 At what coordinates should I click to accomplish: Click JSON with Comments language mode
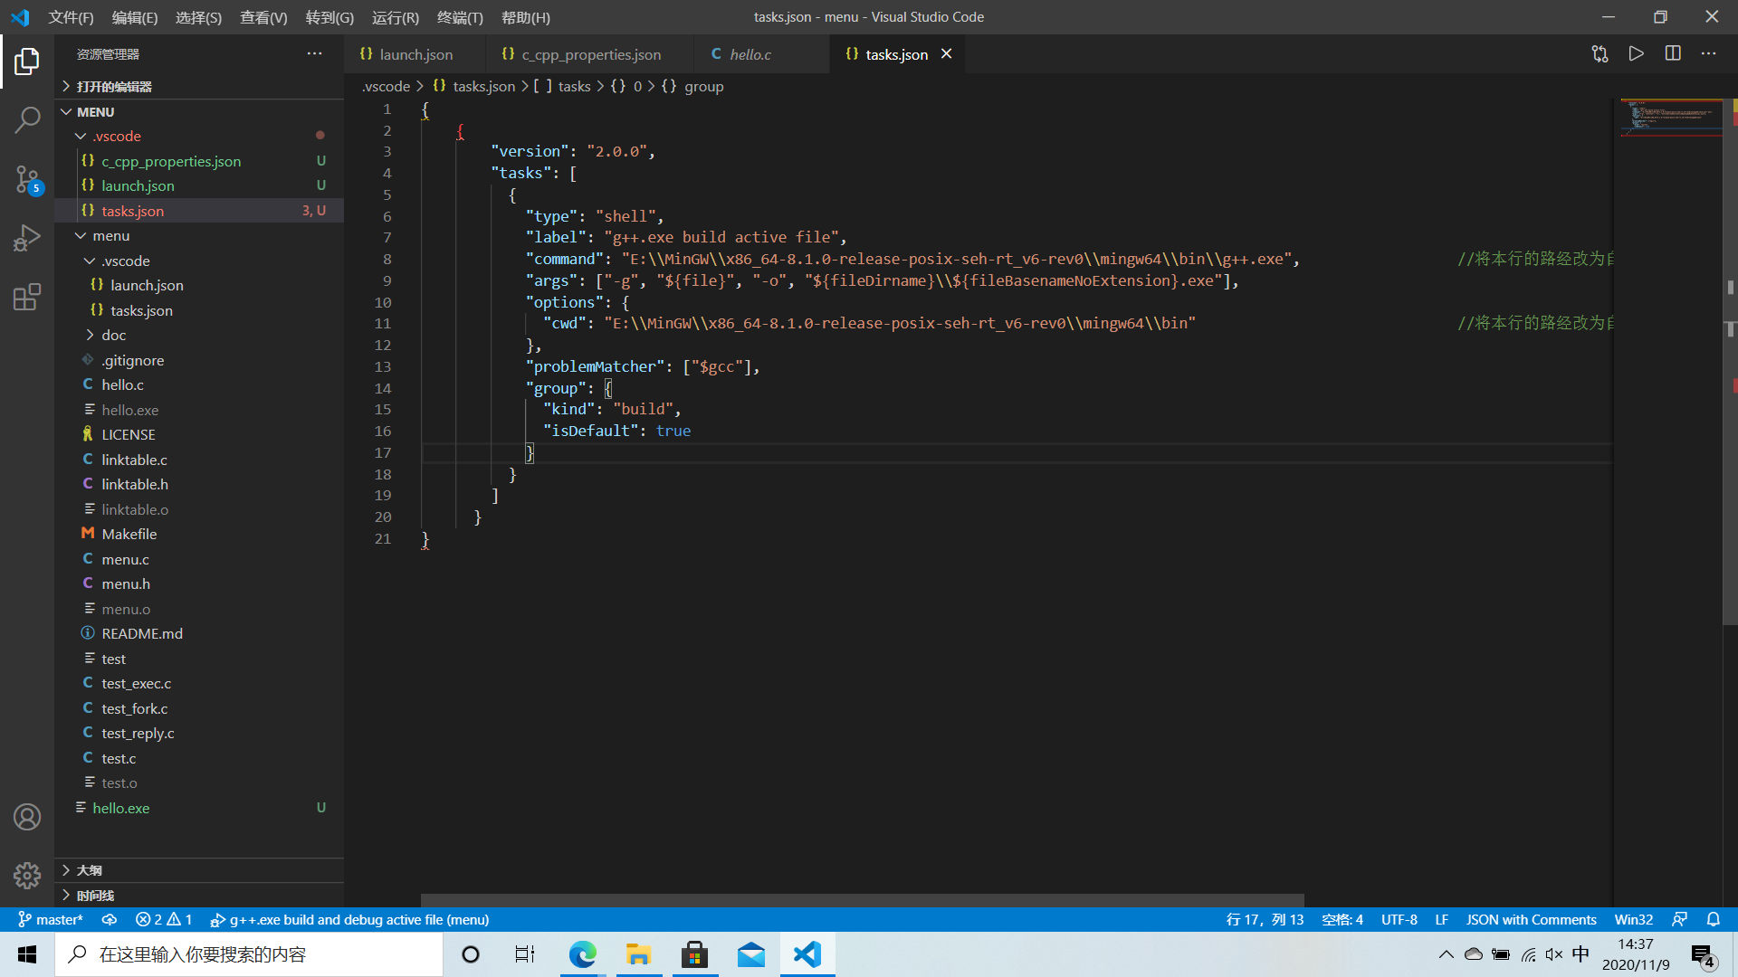pyautogui.click(x=1531, y=920)
